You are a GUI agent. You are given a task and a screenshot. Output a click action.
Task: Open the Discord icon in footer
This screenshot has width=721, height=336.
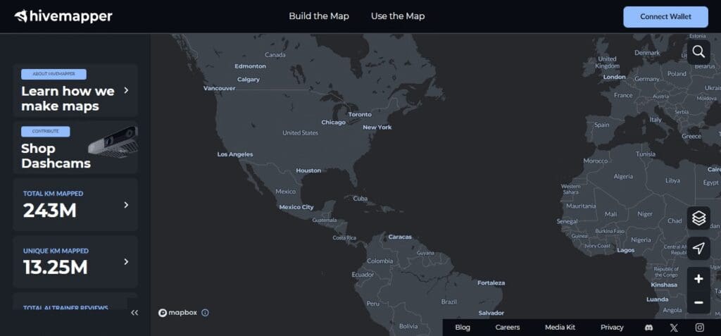click(x=648, y=328)
